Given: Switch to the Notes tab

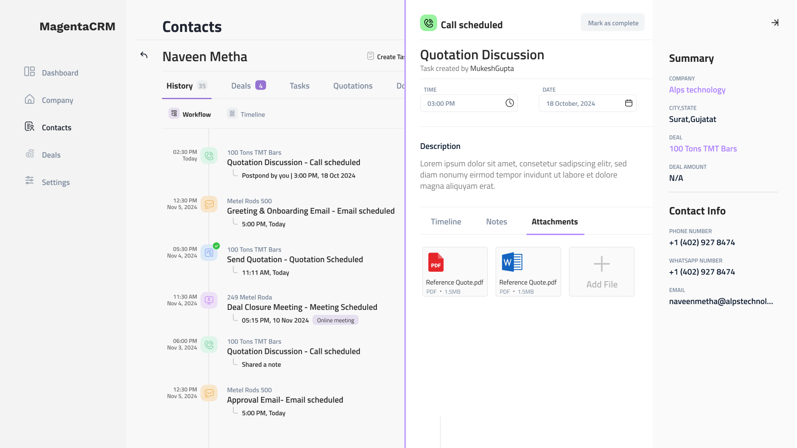Looking at the screenshot, I should 496,222.
